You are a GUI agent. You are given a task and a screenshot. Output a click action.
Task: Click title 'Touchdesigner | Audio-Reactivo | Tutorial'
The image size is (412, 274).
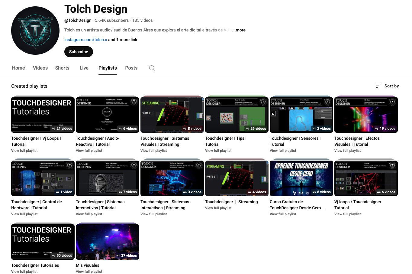[x=98, y=141]
